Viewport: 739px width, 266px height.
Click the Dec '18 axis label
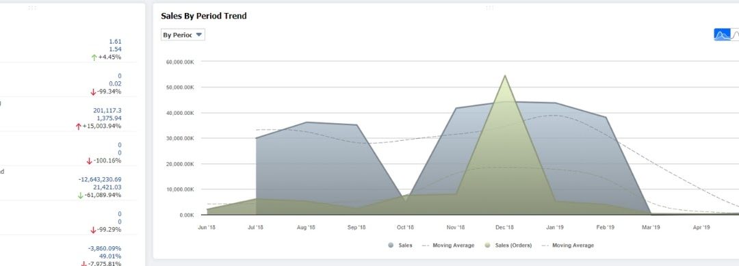[x=505, y=228]
